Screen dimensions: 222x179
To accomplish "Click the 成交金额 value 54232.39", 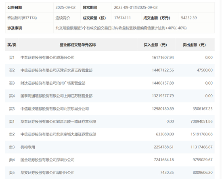I will (189, 18).
